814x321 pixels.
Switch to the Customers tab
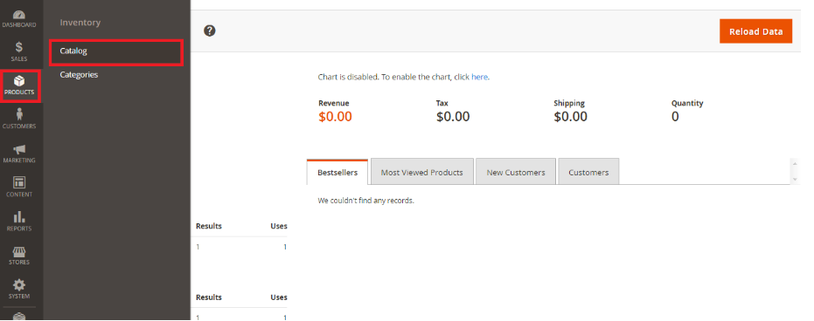pyautogui.click(x=588, y=173)
